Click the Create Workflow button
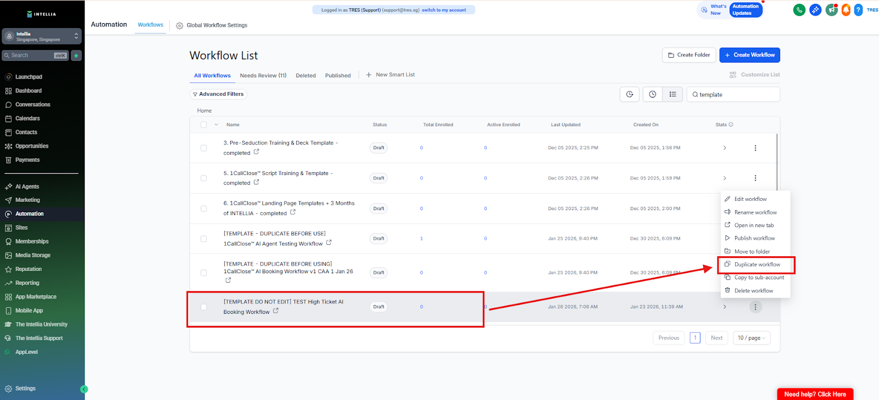 click(749, 55)
